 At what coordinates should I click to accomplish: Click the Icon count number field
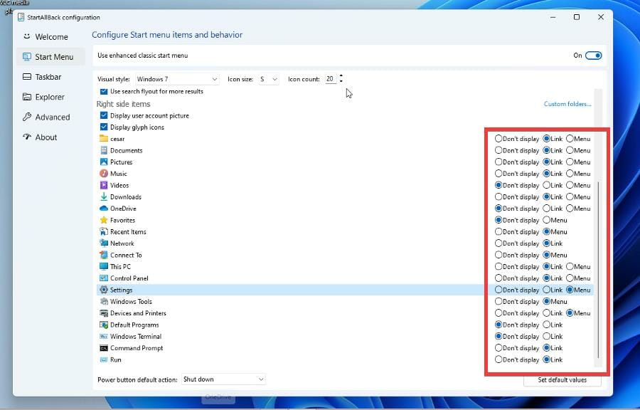(330, 79)
